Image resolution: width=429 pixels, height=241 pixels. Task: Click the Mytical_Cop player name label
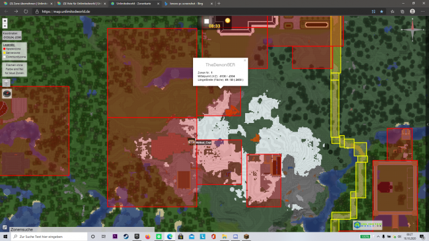(x=203, y=143)
